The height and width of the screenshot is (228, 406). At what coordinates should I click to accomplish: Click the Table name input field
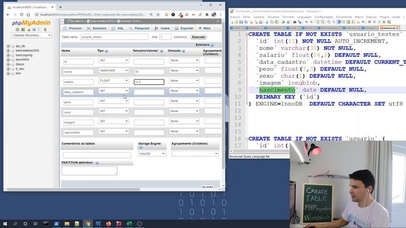tap(114, 37)
